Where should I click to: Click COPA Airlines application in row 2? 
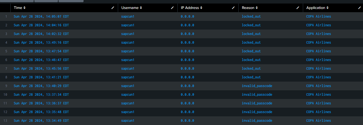pos(319,25)
